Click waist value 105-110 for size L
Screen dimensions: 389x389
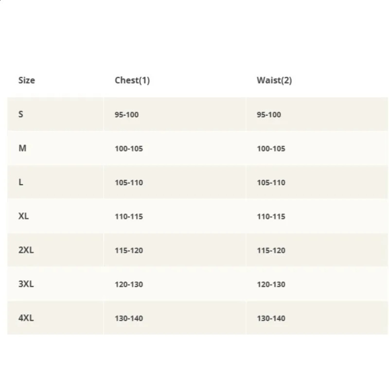[271, 183]
